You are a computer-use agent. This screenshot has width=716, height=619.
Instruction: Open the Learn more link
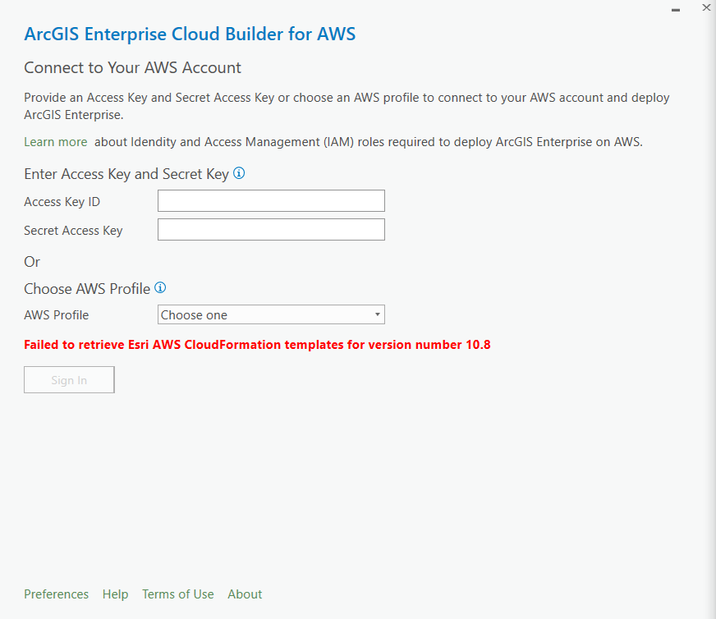coord(56,142)
